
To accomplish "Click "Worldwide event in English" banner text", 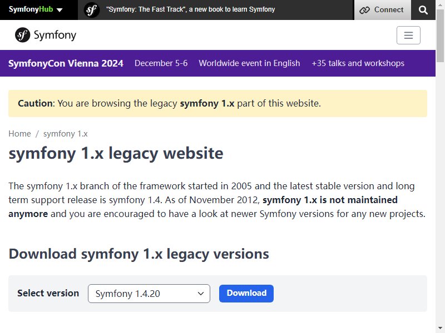I will [249, 63].
